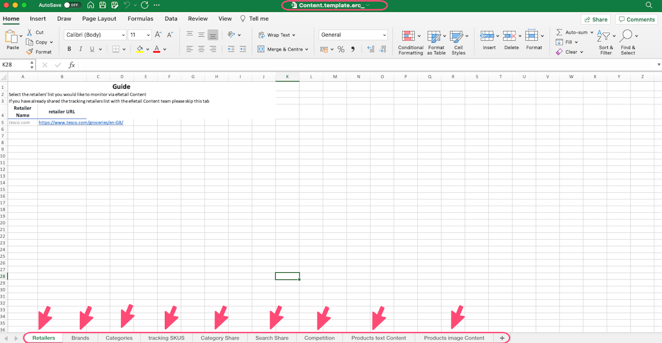Viewport: 662px width, 343px height.
Task: Open the tesco.com groceries hyperlink
Action: [81, 123]
